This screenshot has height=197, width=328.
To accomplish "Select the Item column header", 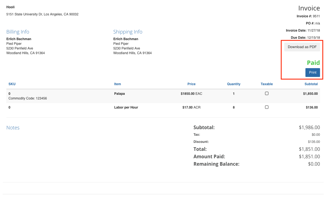I will click(117, 84).
